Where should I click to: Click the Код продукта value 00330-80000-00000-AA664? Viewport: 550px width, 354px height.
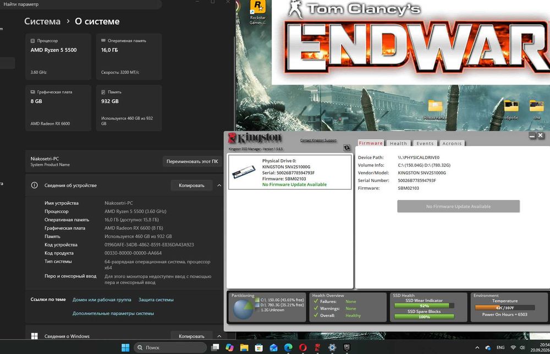point(133,253)
